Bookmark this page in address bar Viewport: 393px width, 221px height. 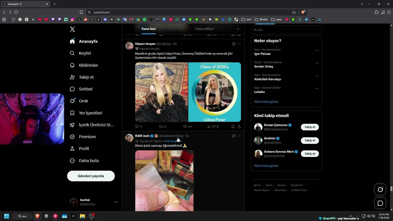coord(81,12)
